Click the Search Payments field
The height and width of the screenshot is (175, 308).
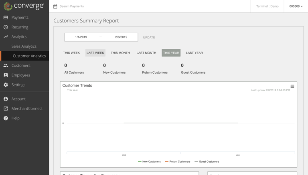point(72,6)
